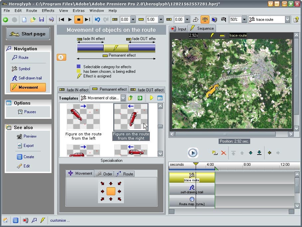The width and height of the screenshot is (302, 227).
Task: Stop playback with orange square button
Action: click(x=79, y=20)
